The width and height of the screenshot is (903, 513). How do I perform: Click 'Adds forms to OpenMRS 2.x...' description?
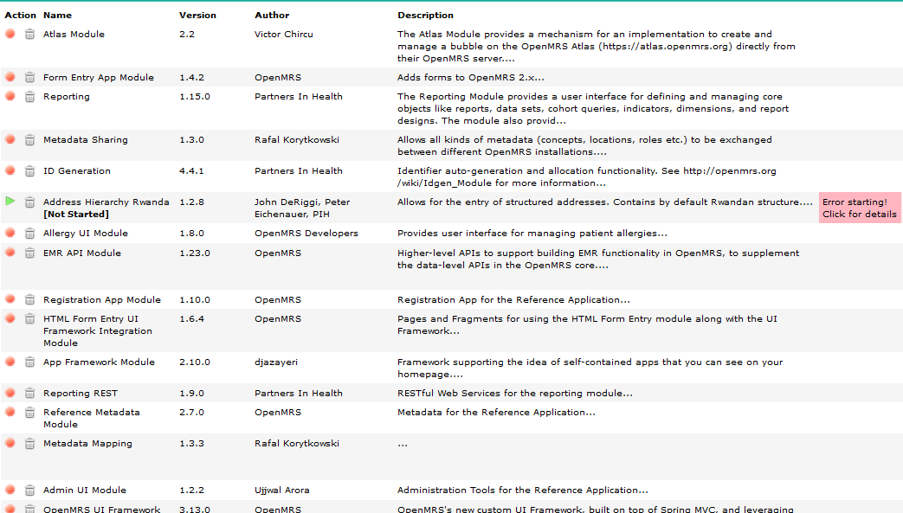pyautogui.click(x=470, y=77)
